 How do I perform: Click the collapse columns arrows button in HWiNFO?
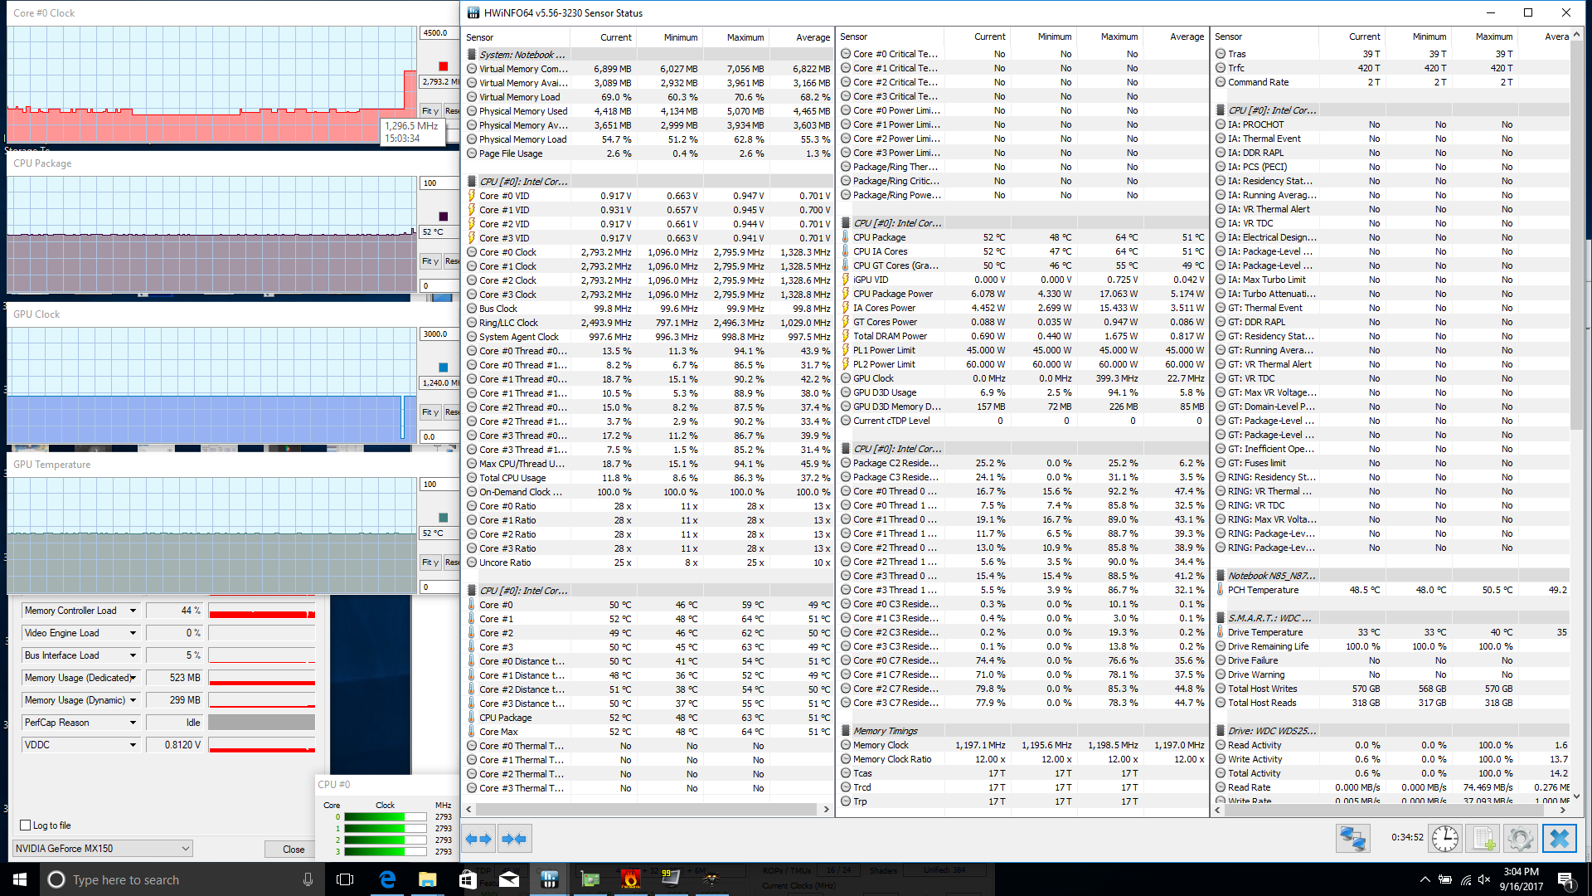pos(514,839)
